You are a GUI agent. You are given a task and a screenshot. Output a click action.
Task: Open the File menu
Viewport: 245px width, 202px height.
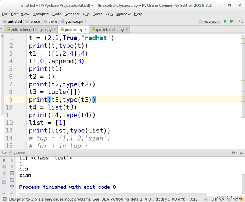(x=5, y=14)
